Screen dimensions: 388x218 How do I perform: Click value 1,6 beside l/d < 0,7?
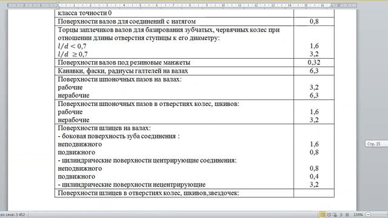[314, 46]
